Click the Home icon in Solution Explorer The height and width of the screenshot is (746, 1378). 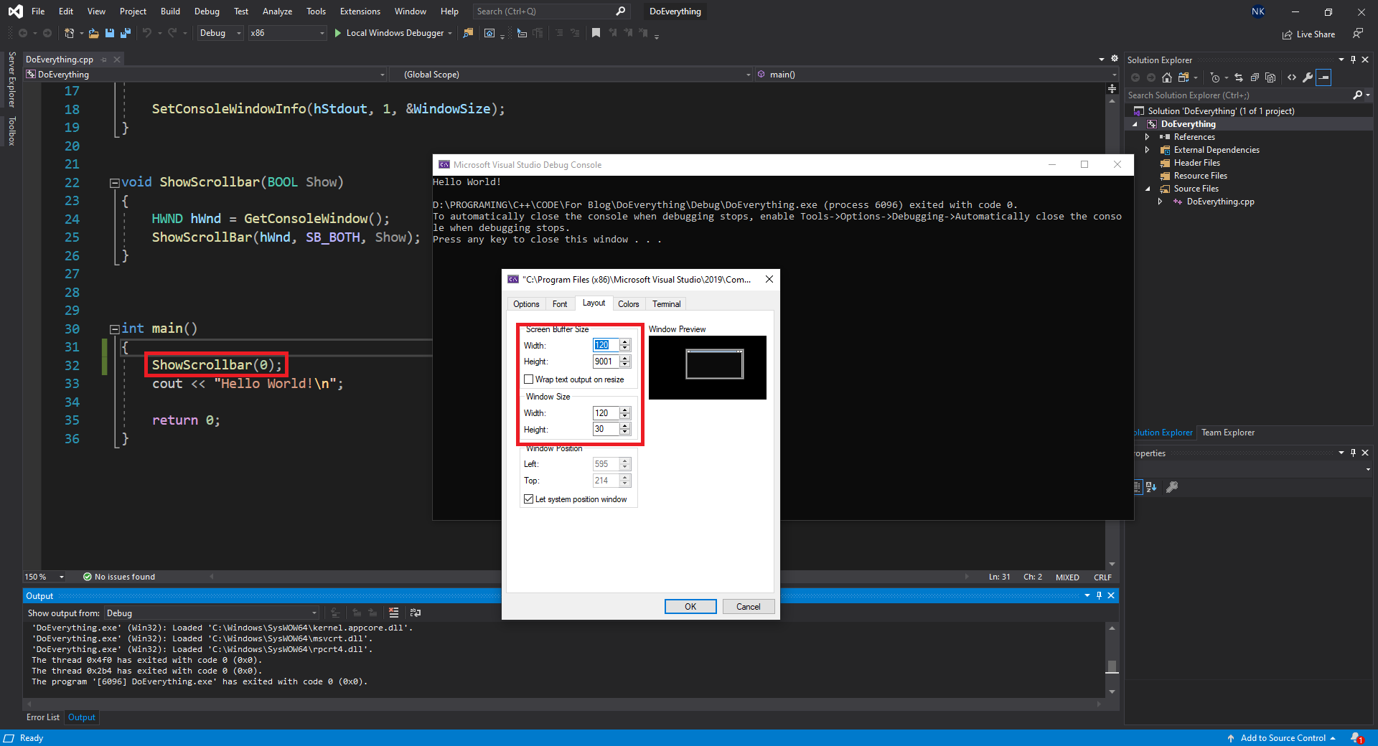coord(1167,77)
